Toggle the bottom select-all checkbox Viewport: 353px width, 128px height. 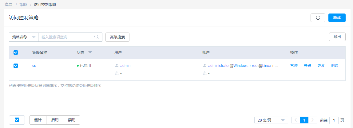point(17,120)
